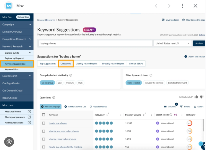
Task: Click the table vertical scrollbar
Action: click(204, 125)
